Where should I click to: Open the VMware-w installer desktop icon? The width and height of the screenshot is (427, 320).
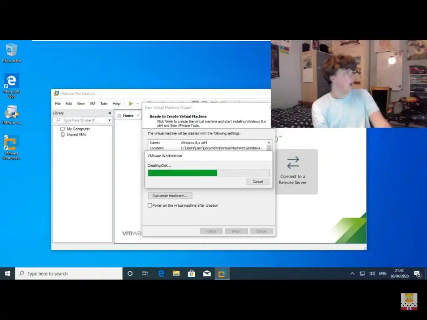[x=11, y=115]
